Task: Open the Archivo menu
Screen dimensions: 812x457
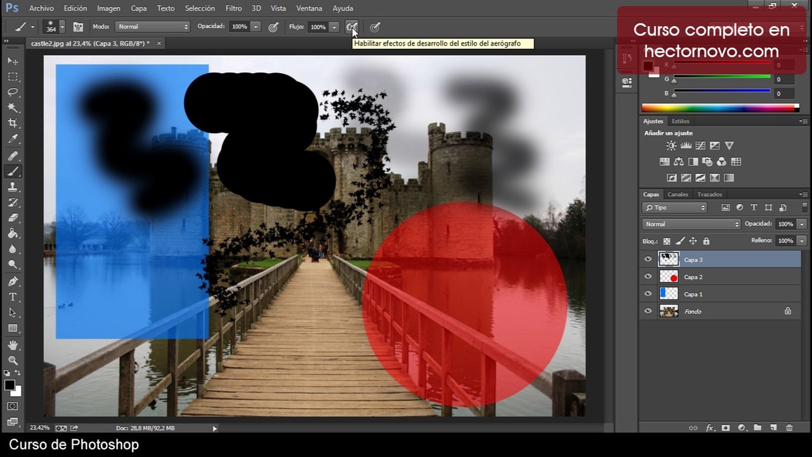Action: (41, 8)
